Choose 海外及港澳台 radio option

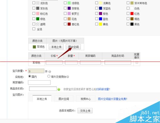[x=49, y=76]
